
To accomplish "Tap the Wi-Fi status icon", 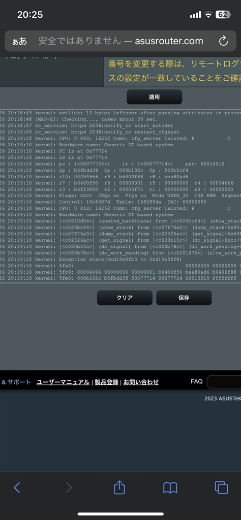I will click(x=208, y=15).
